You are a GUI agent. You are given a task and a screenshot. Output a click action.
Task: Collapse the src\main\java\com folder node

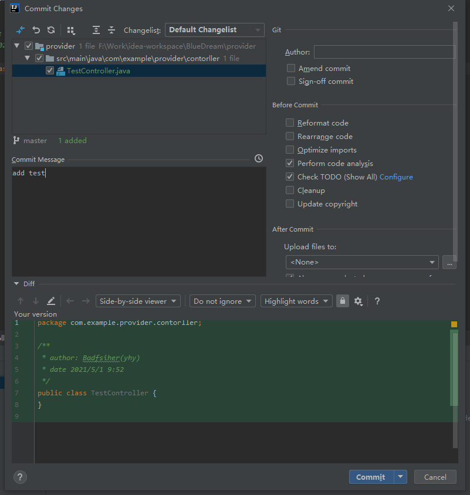tap(28, 58)
